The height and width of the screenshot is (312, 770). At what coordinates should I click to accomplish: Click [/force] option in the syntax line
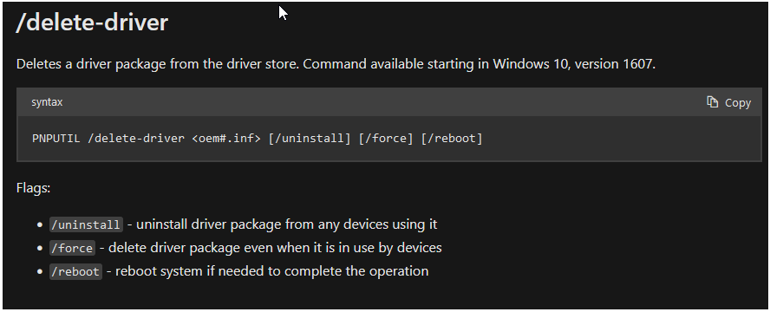tap(386, 139)
